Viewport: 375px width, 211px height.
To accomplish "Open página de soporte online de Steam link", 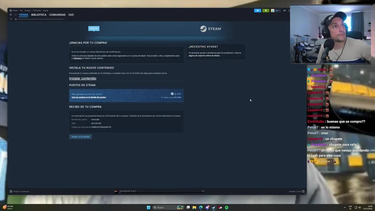I will tap(204, 56).
